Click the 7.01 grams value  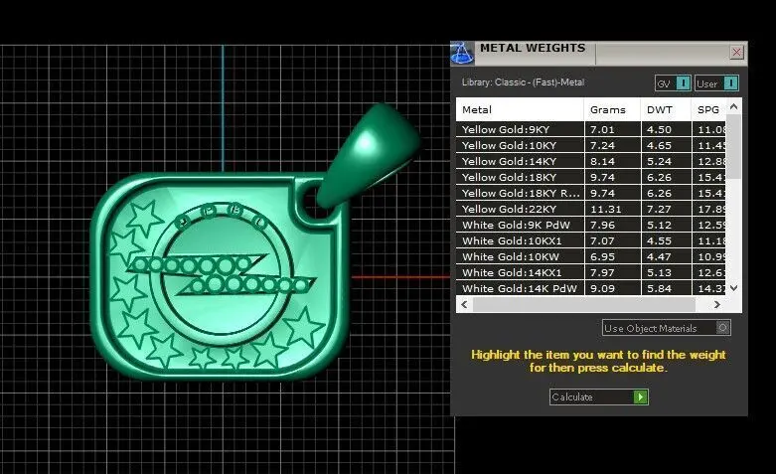pyautogui.click(x=602, y=129)
